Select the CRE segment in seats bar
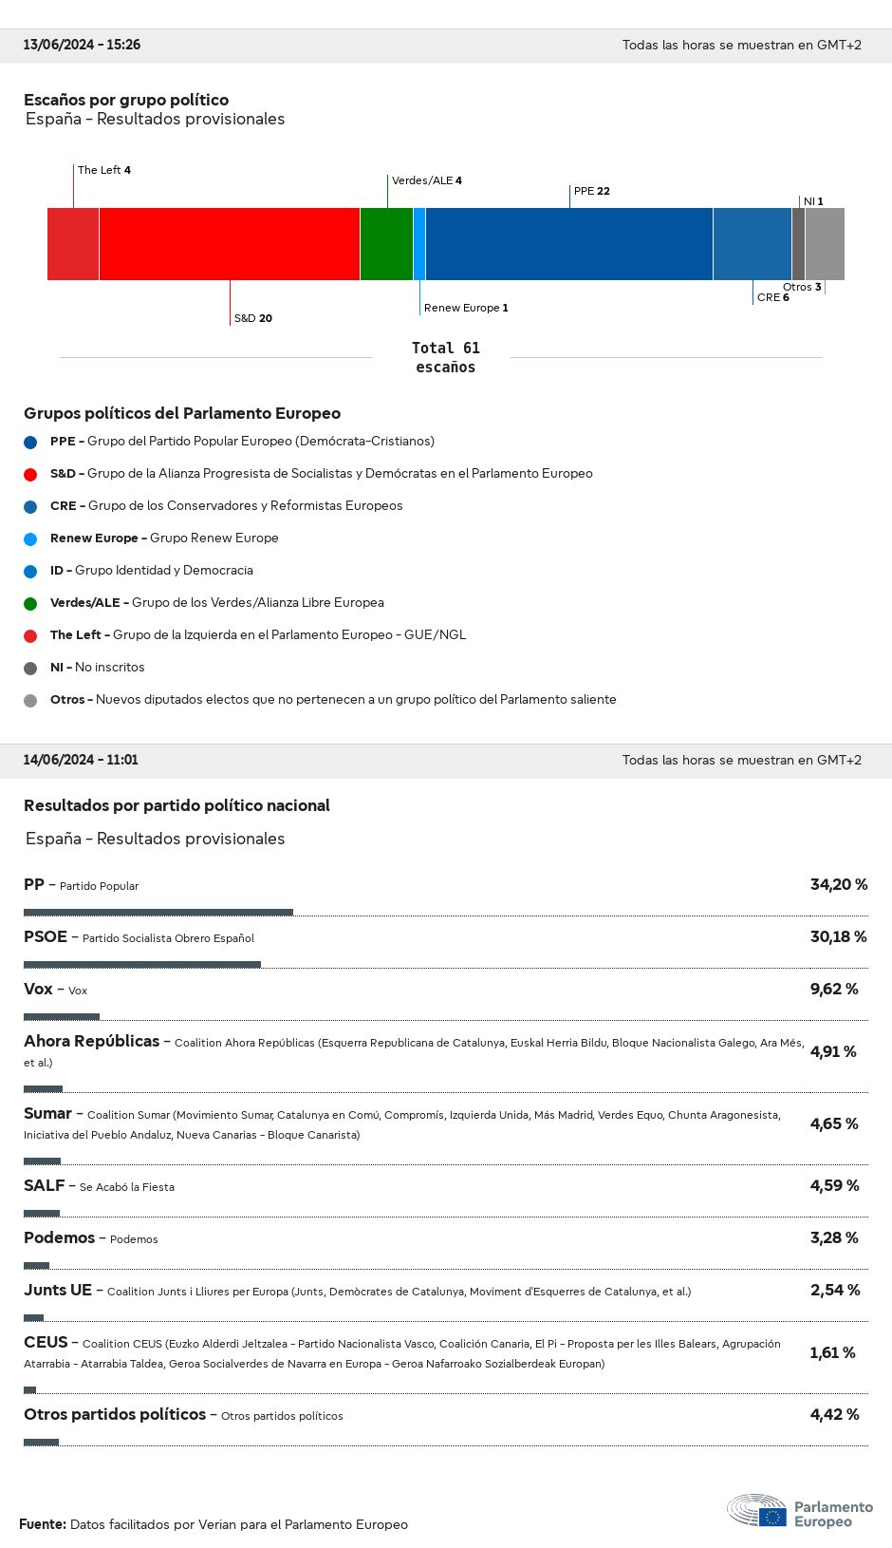The width and height of the screenshot is (892, 1548). 752,244
